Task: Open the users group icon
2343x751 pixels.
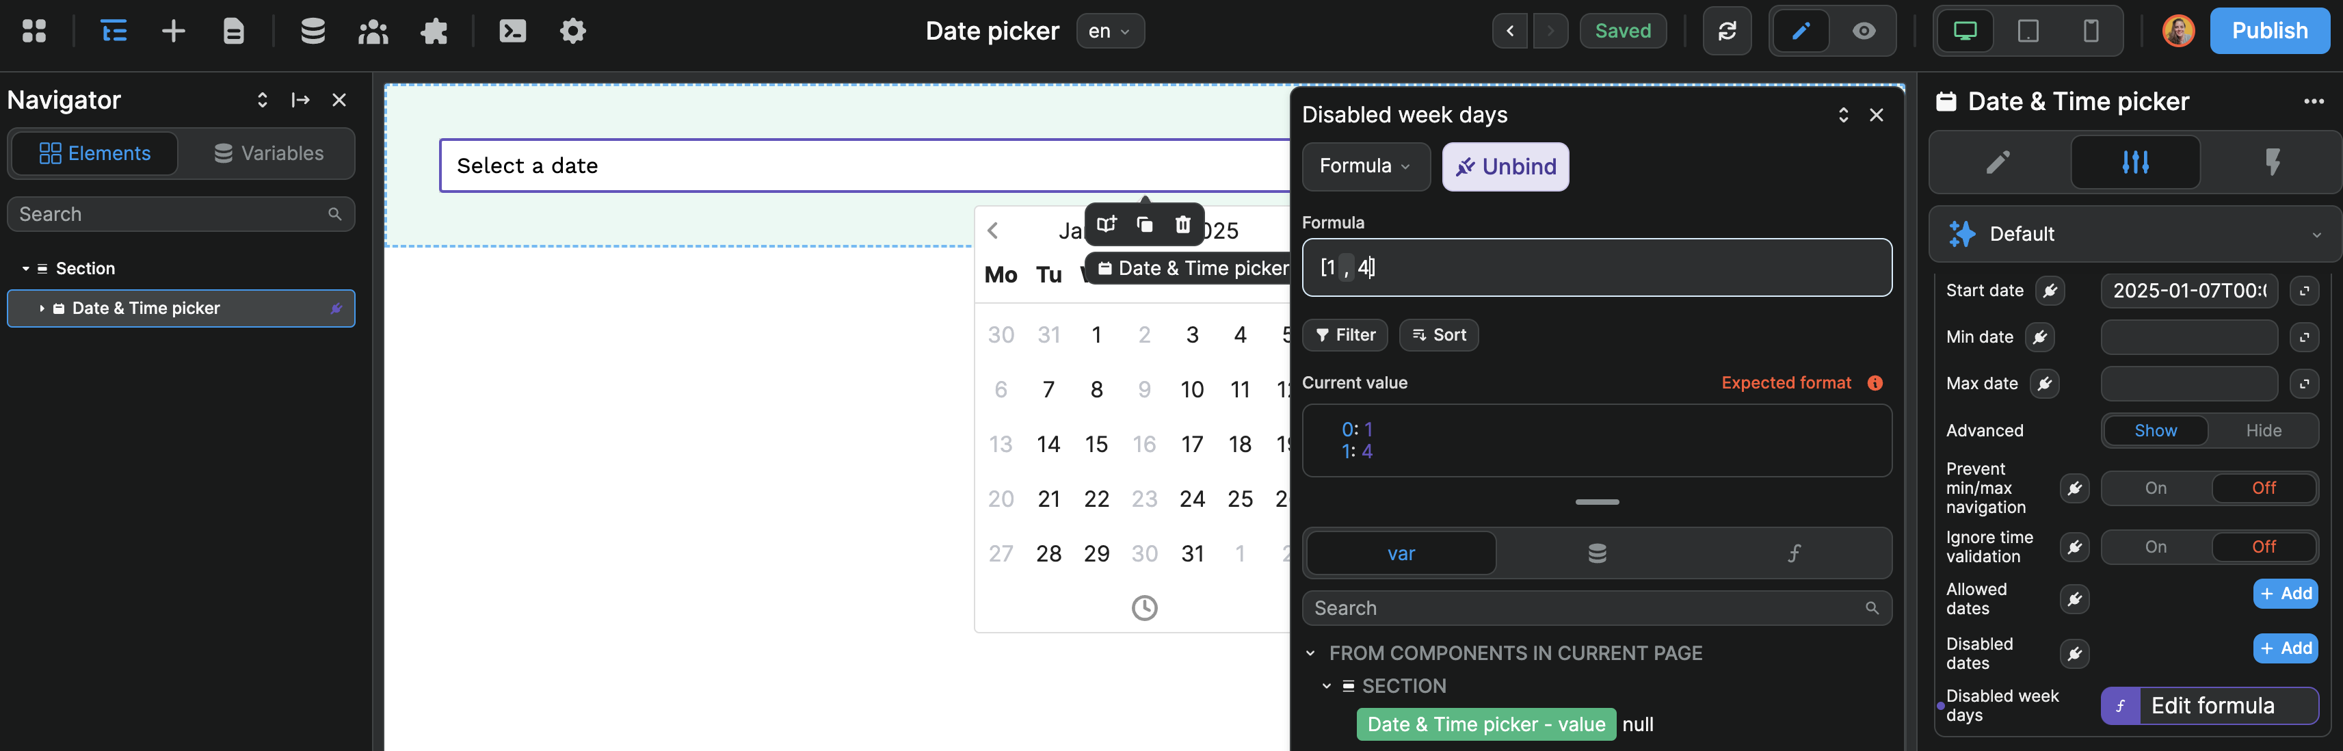Action: pyautogui.click(x=373, y=31)
